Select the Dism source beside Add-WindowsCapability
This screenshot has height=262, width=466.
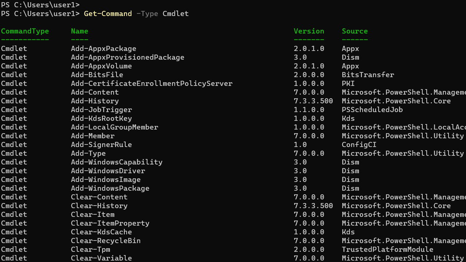tap(350, 162)
